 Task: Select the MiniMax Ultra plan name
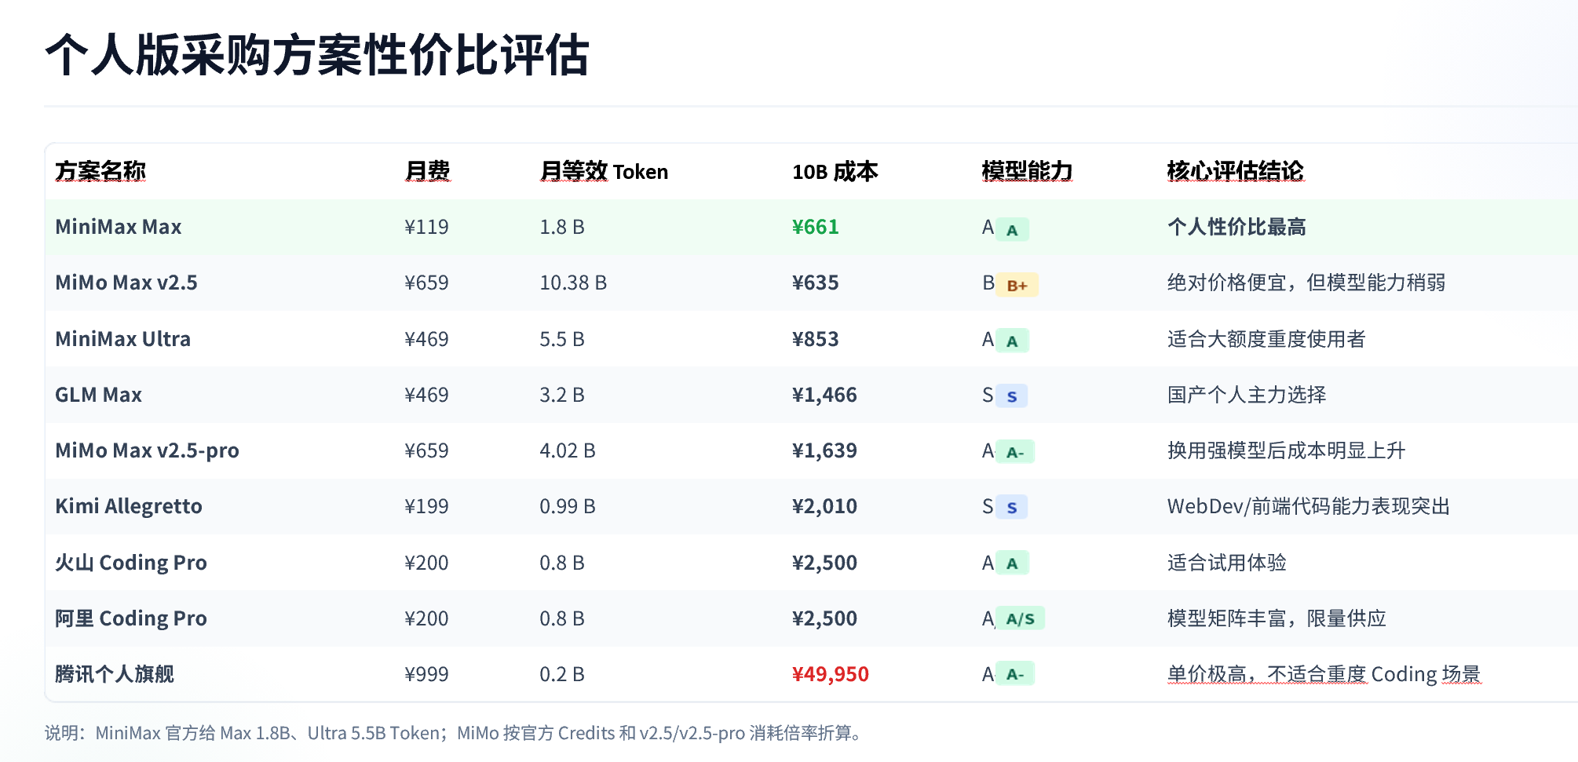coord(123,339)
